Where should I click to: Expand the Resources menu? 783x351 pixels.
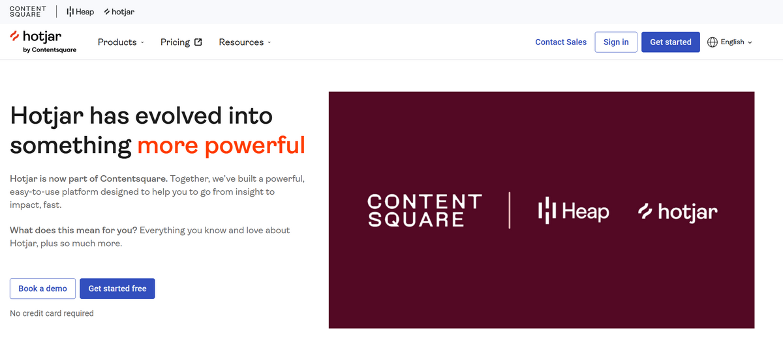click(x=245, y=42)
